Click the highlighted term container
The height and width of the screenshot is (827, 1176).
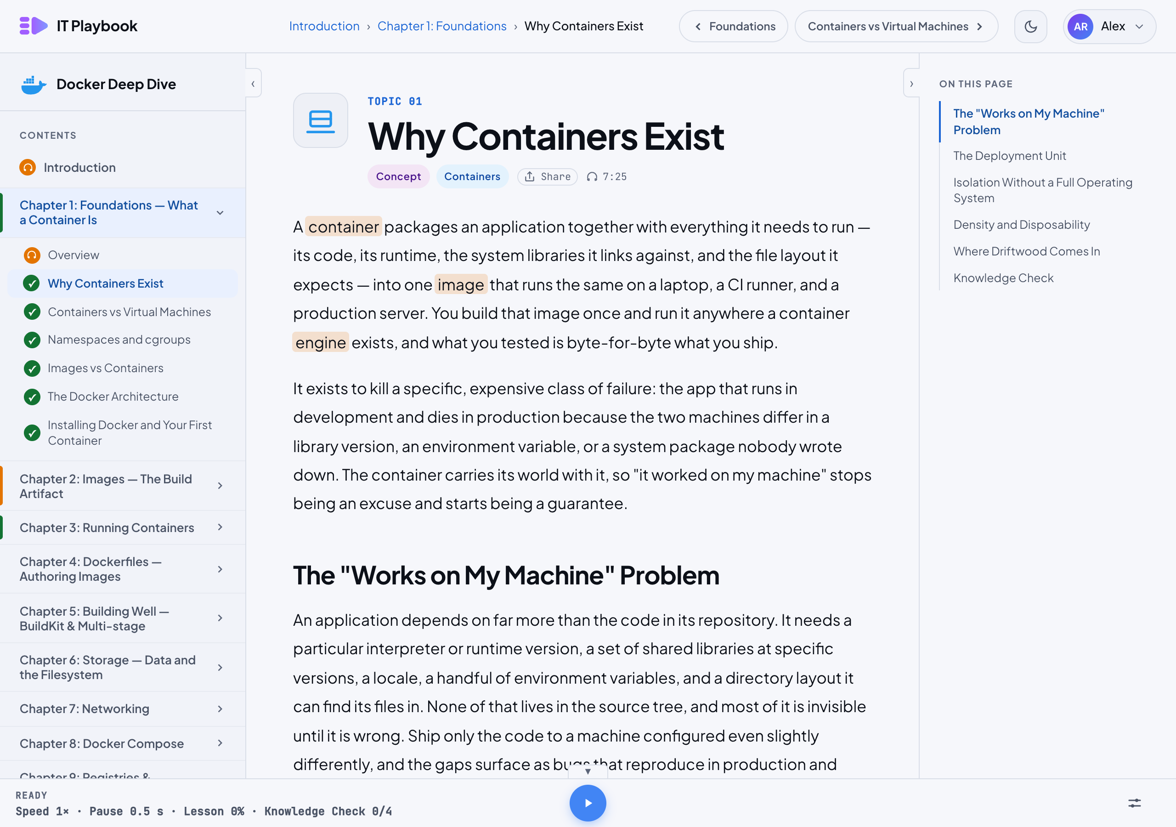343,227
